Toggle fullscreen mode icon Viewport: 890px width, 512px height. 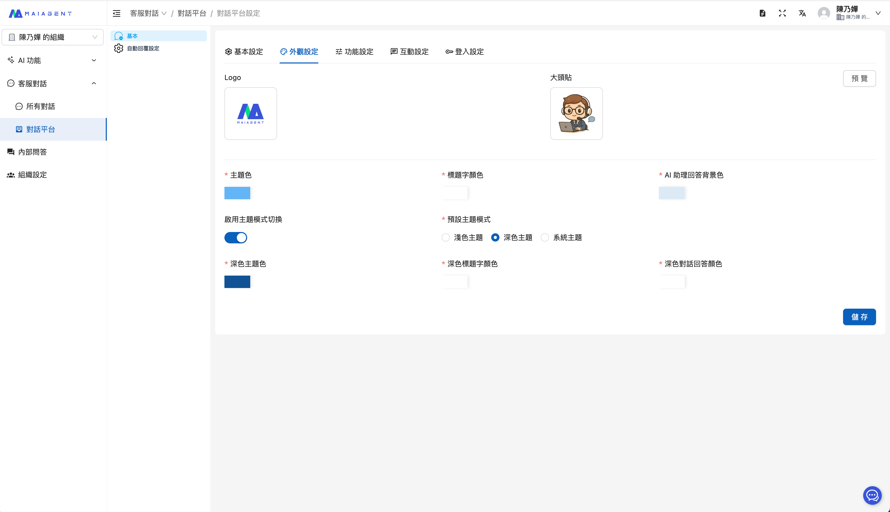pyautogui.click(x=782, y=13)
